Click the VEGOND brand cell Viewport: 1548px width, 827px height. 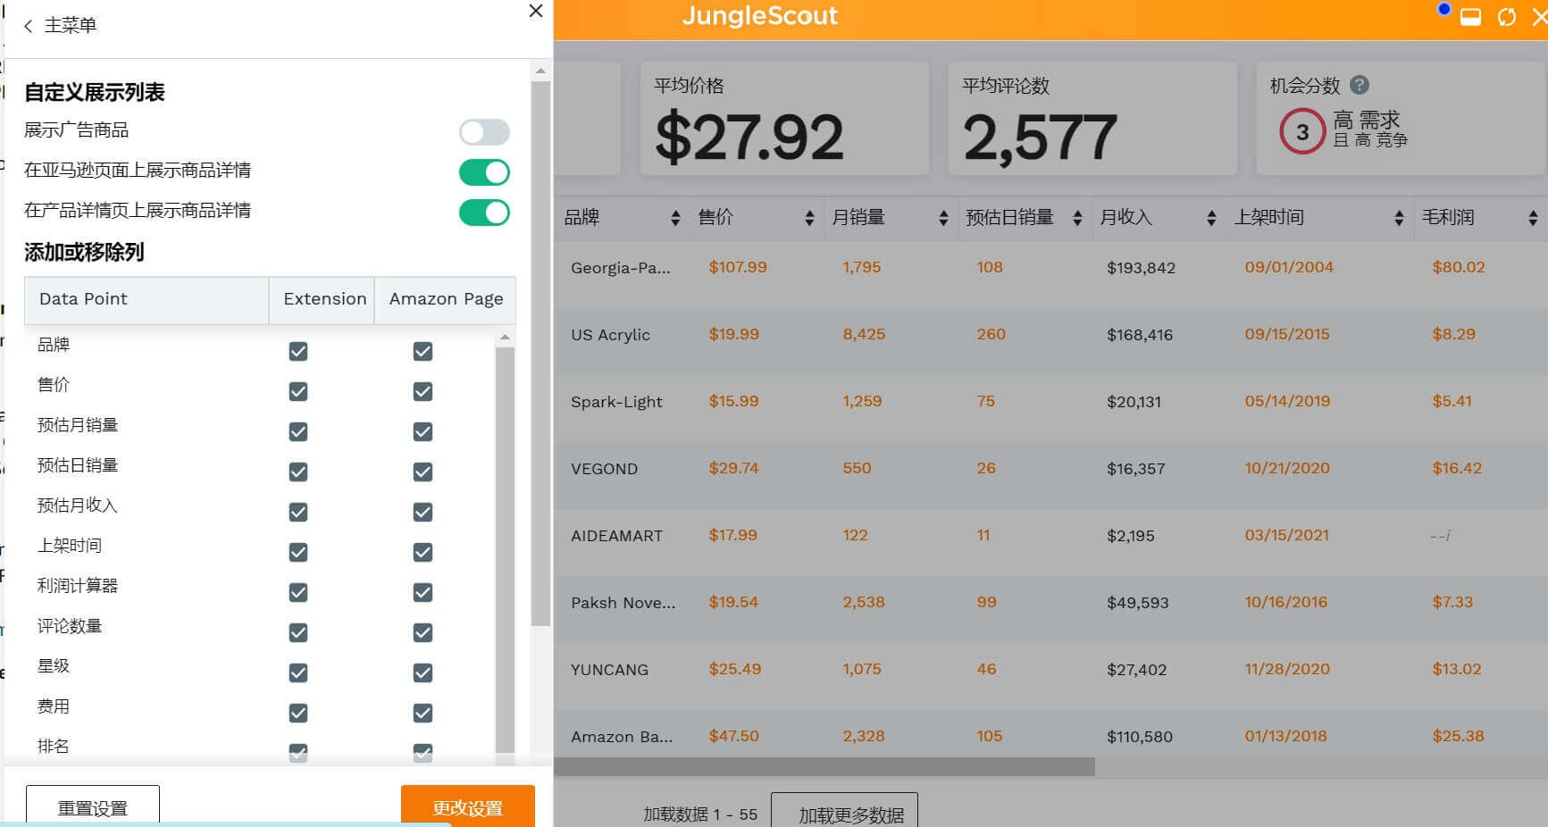click(x=604, y=469)
